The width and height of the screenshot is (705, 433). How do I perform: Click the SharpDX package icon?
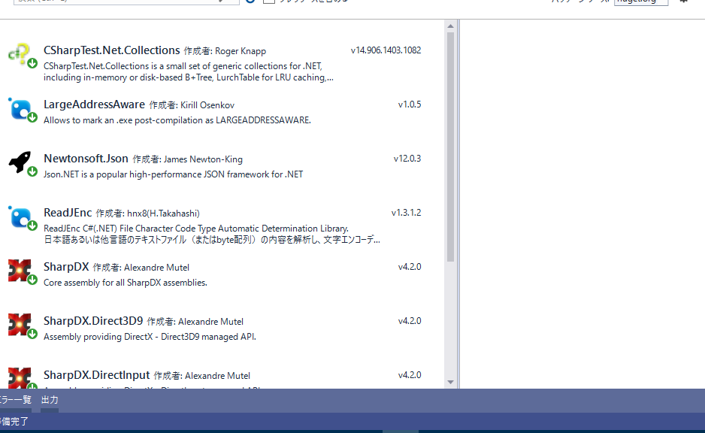19,268
